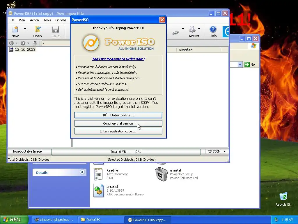The width and height of the screenshot is (298, 224).
Task: Click the Modified column header
Action: click(186, 50)
